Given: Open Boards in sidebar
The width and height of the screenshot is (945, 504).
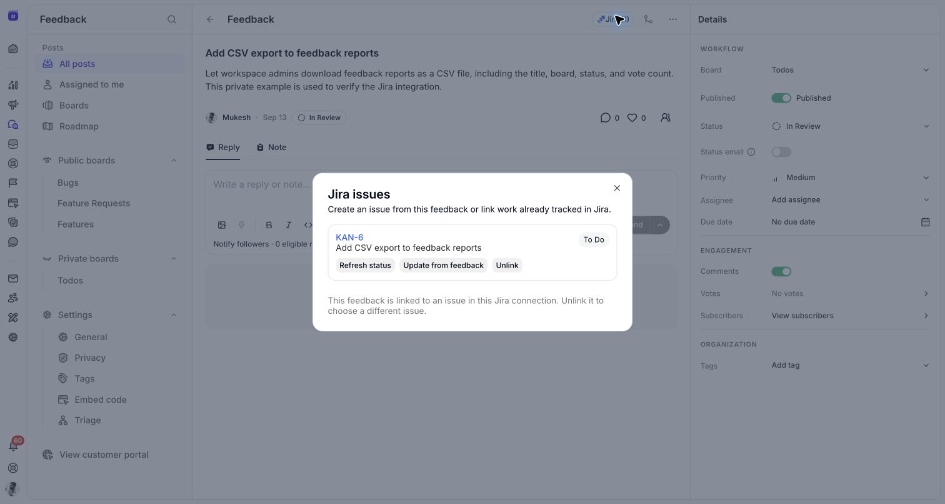Looking at the screenshot, I should click(x=110, y=106).
